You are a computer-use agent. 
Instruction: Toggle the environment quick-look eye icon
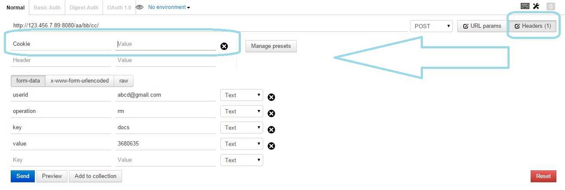click(139, 7)
